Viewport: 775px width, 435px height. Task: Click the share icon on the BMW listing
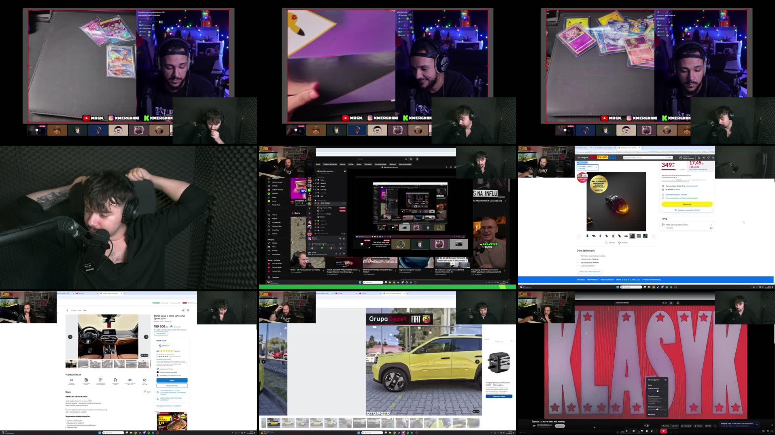[x=183, y=310]
